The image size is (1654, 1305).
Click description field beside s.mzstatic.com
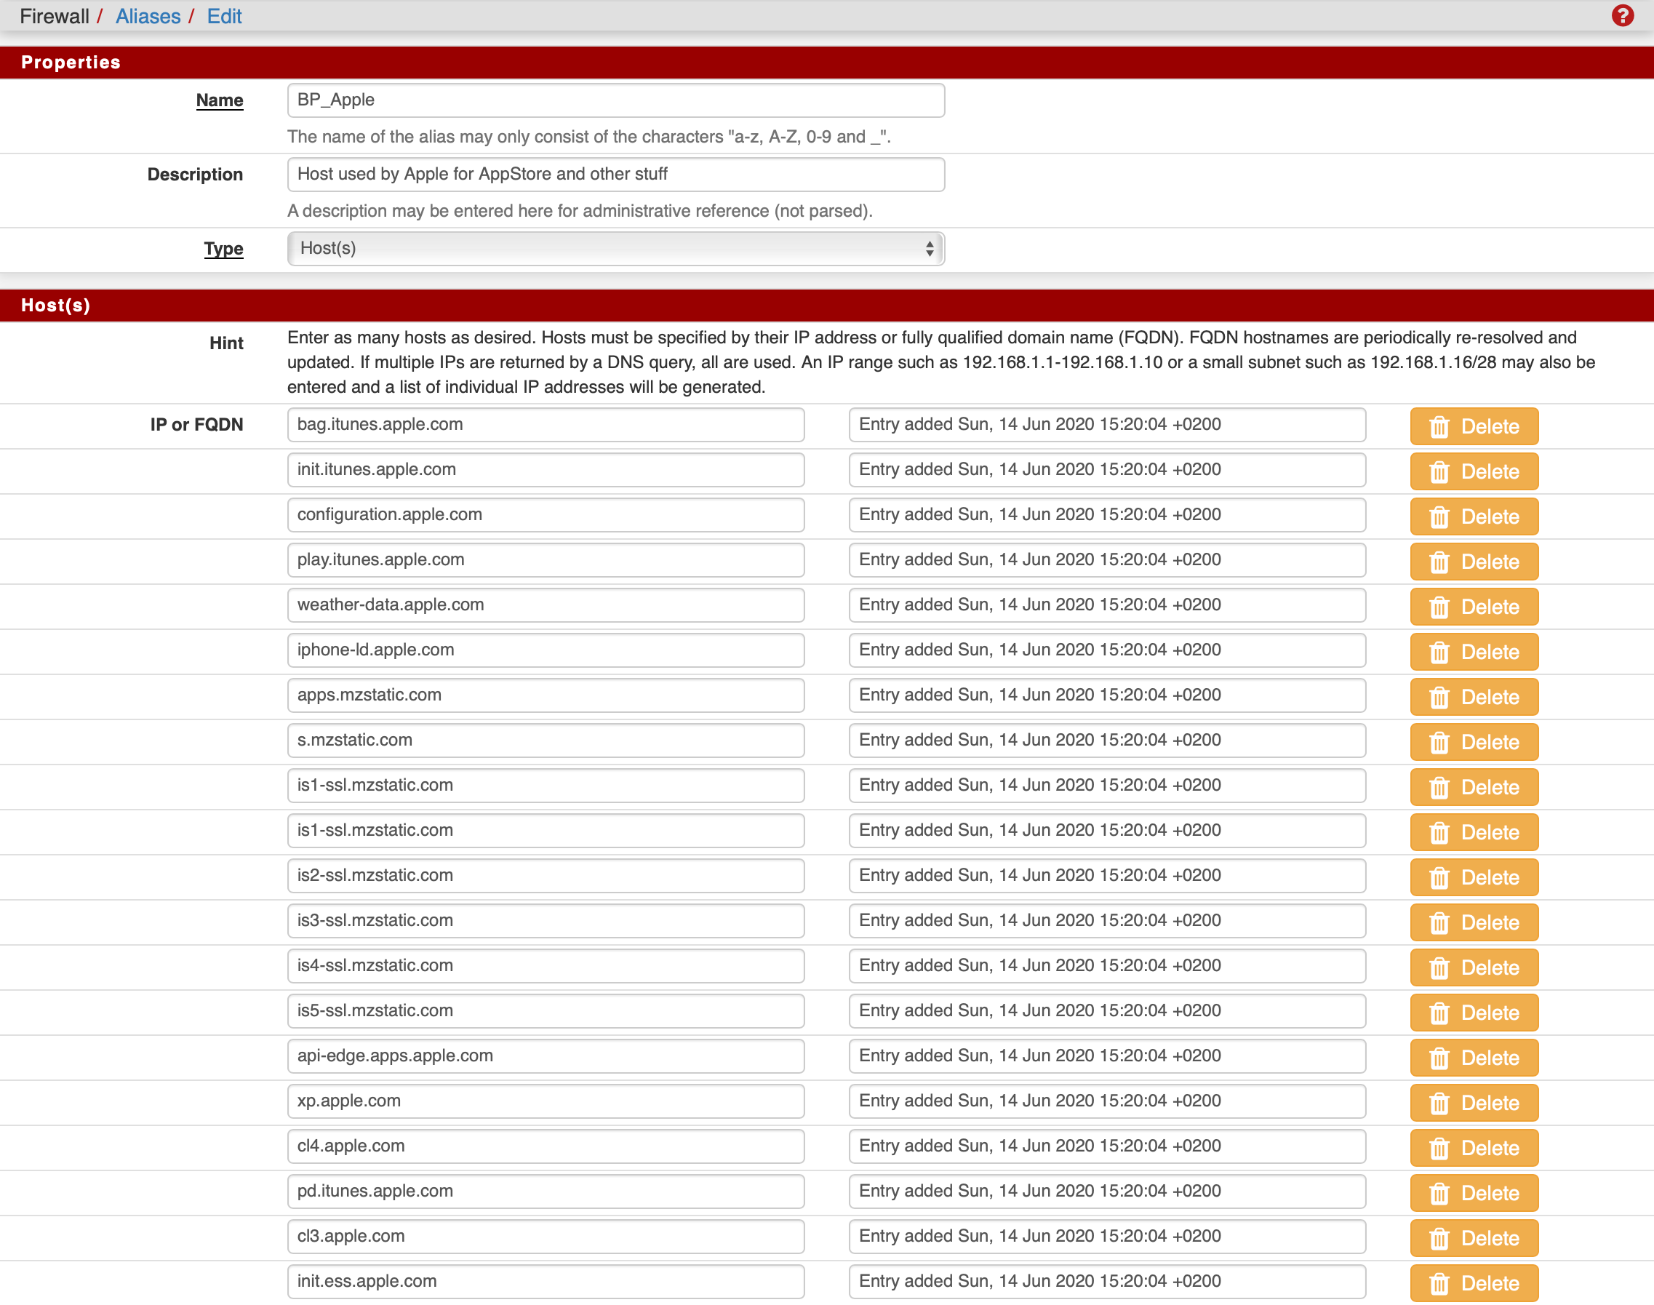coord(1107,741)
